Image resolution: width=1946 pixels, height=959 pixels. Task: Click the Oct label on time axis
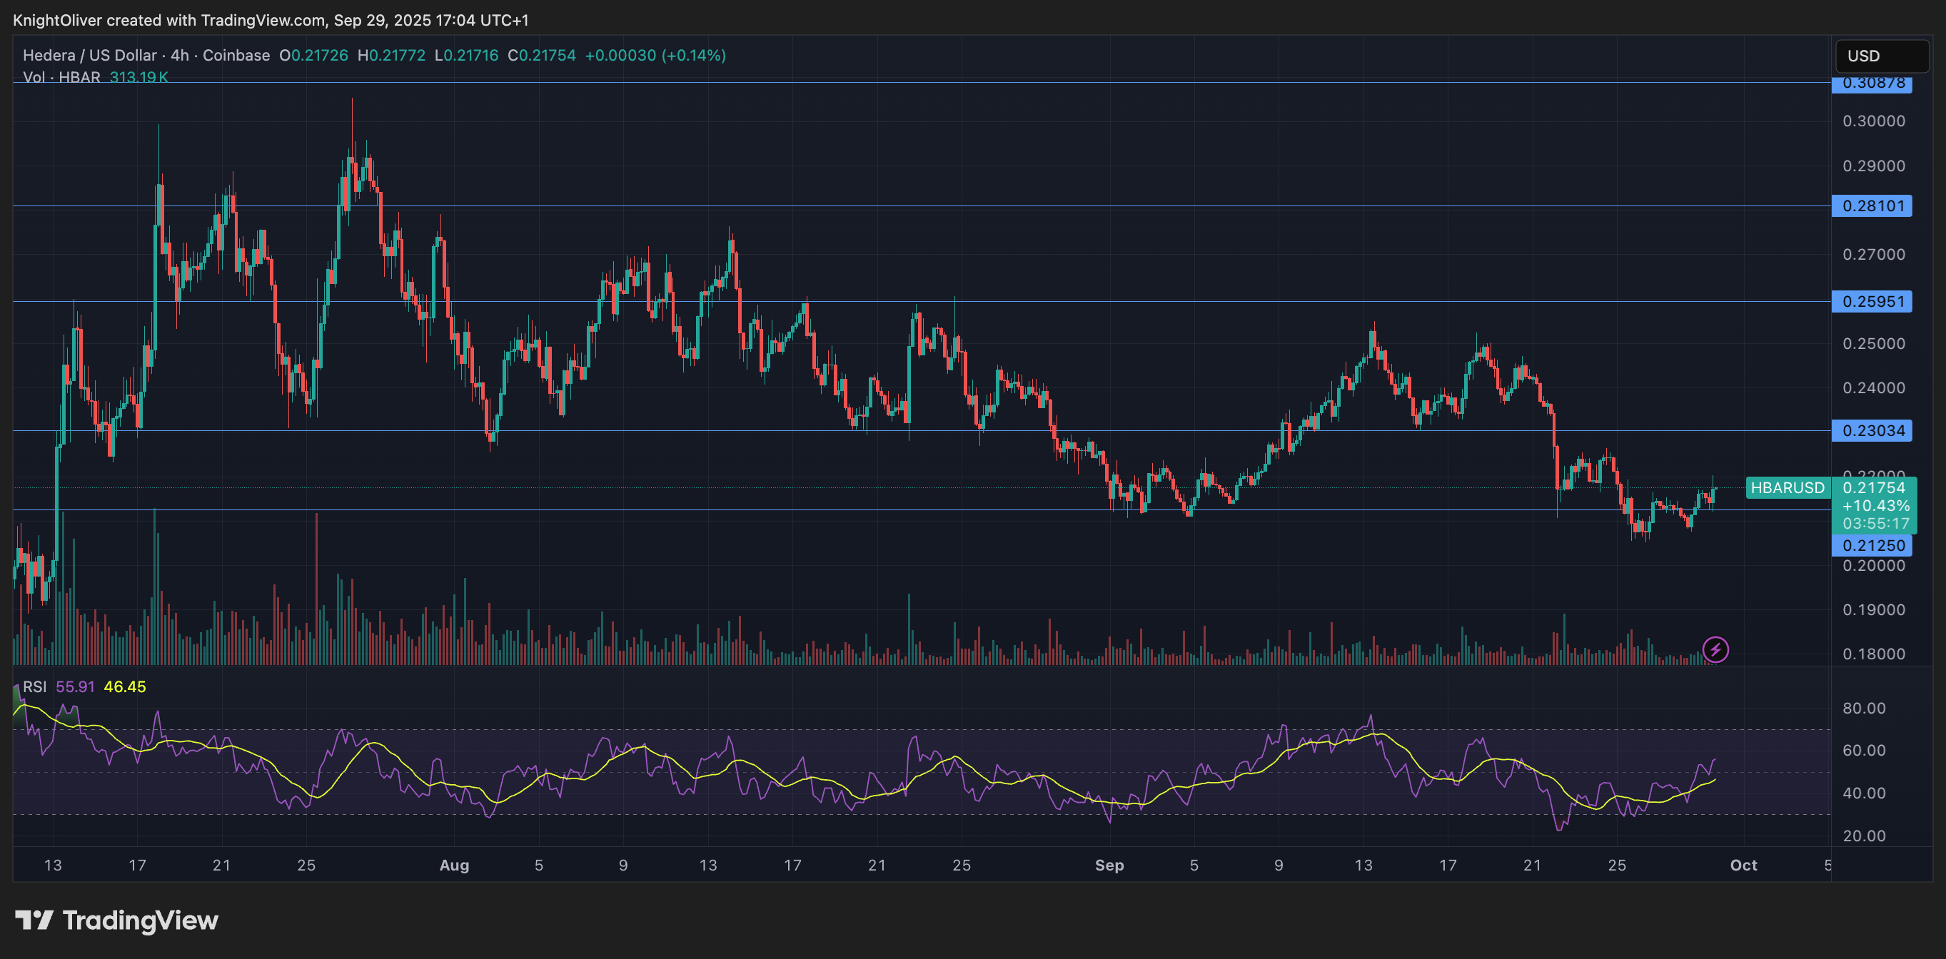(x=1745, y=866)
